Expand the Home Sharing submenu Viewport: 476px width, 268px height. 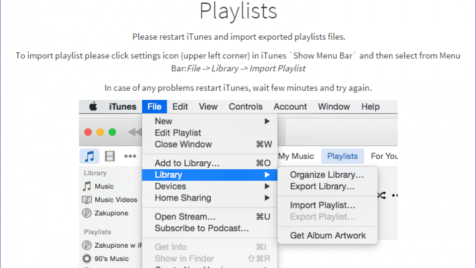coord(210,198)
